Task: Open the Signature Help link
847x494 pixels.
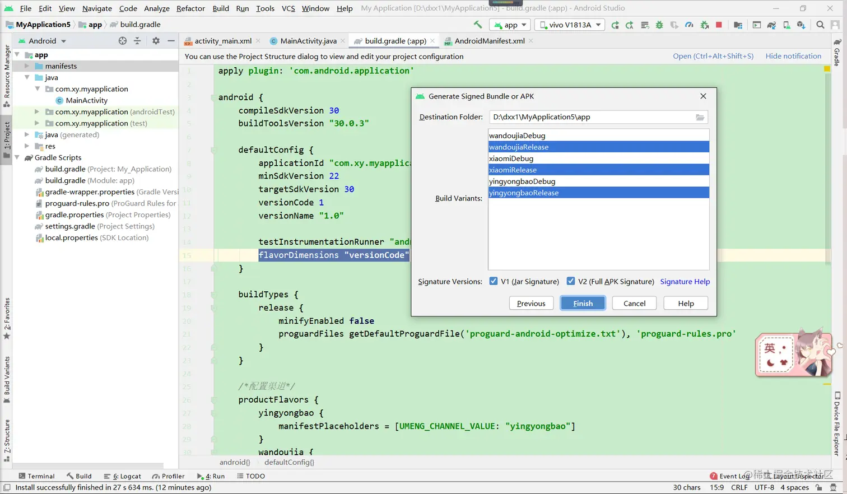Action: coord(685,281)
